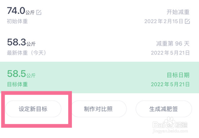Tap the green 目标日期 label
The width and height of the screenshot is (199, 138).
tap(178, 75)
